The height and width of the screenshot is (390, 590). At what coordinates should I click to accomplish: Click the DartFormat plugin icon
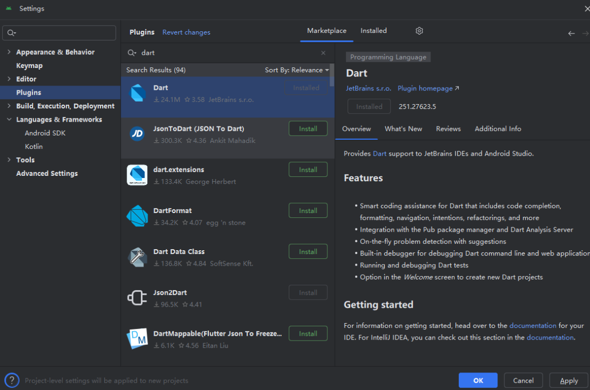(x=137, y=216)
